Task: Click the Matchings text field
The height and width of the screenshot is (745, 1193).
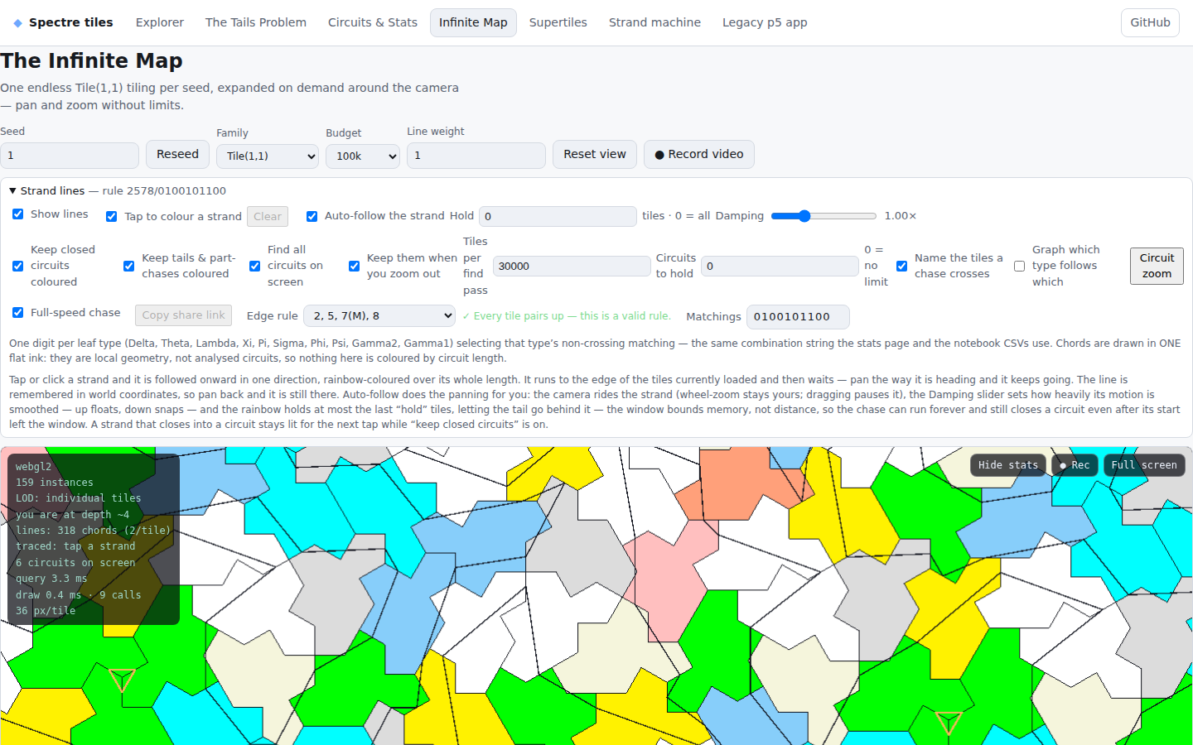Action: (798, 317)
